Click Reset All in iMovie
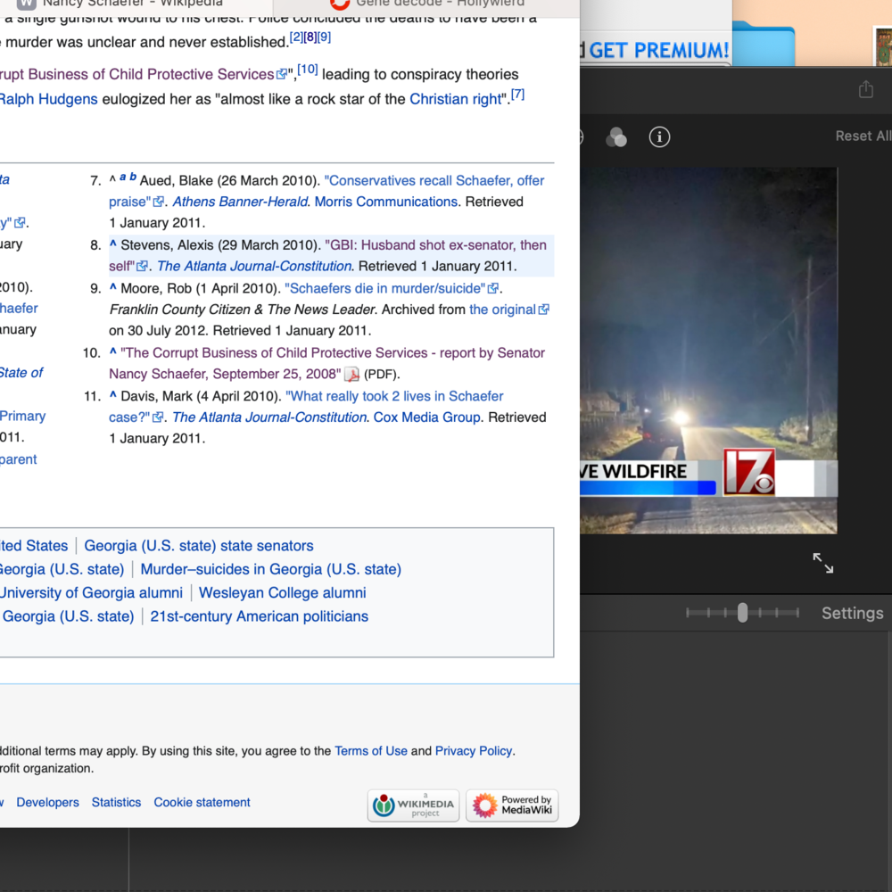892x892 pixels. [862, 136]
